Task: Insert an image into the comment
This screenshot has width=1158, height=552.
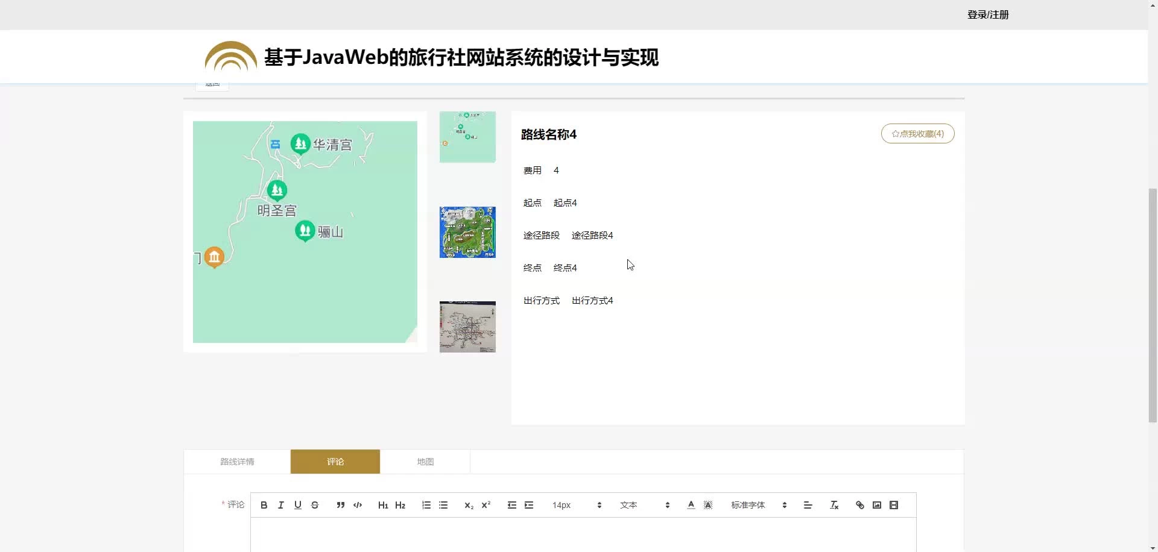Action: pyautogui.click(x=876, y=505)
